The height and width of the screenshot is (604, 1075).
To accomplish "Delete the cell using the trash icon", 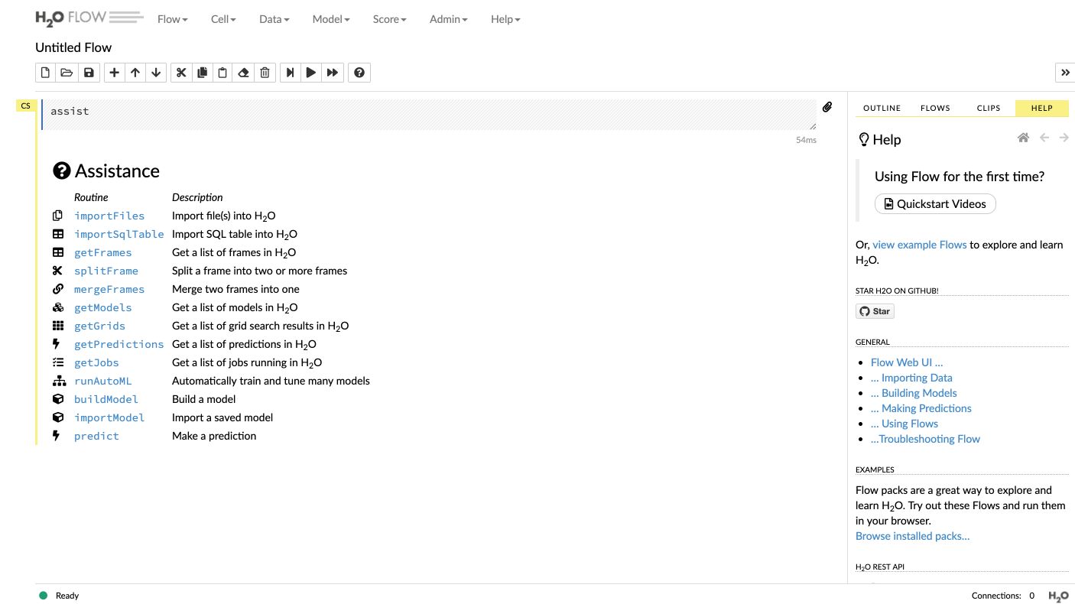I will (265, 73).
